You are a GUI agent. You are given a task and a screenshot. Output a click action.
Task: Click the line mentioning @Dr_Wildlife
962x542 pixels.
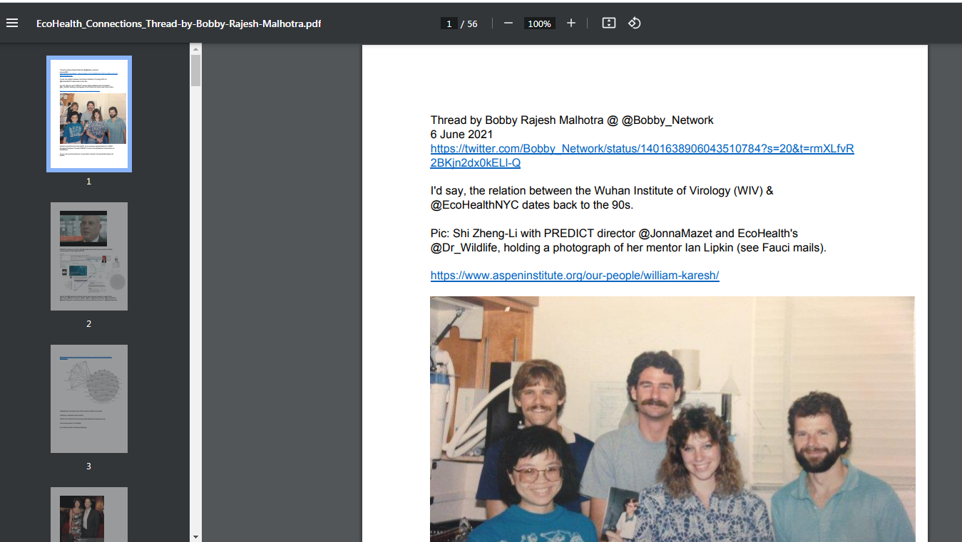[628, 248]
